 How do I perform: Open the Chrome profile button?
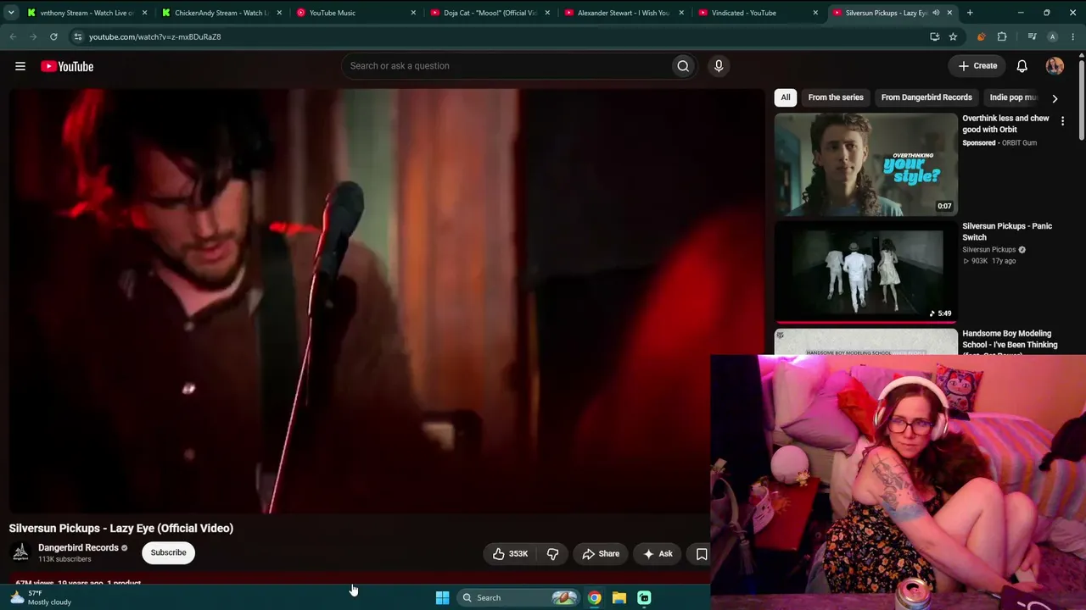coord(1052,36)
